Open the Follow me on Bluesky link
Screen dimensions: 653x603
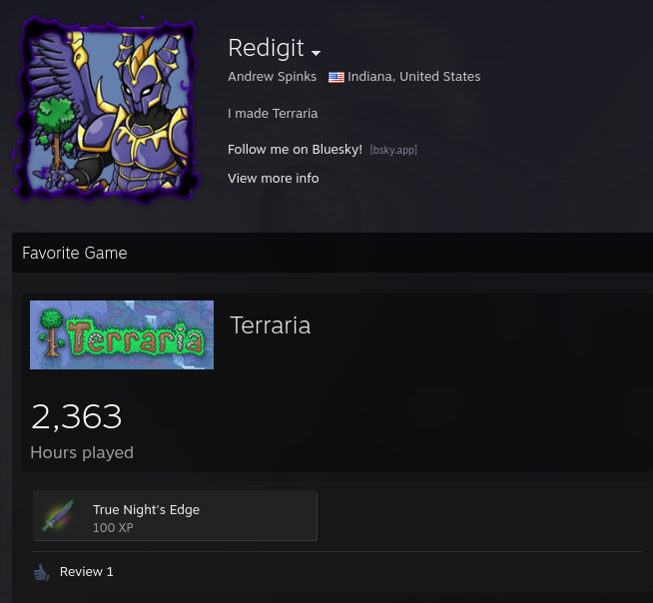295,150
